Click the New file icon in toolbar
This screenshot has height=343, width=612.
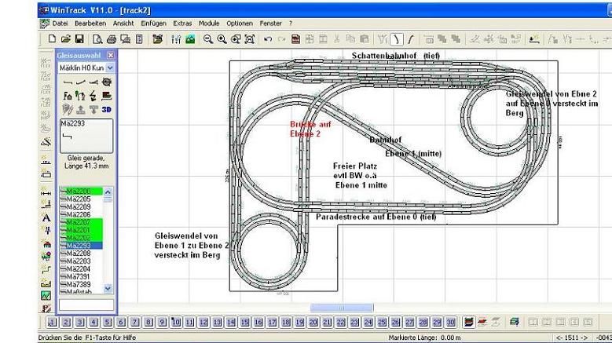[53, 38]
